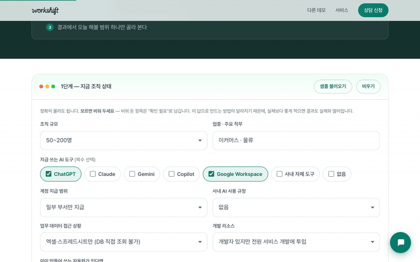The width and height of the screenshot is (420, 262).
Task: Click the workshift logo
Action: (45, 10)
